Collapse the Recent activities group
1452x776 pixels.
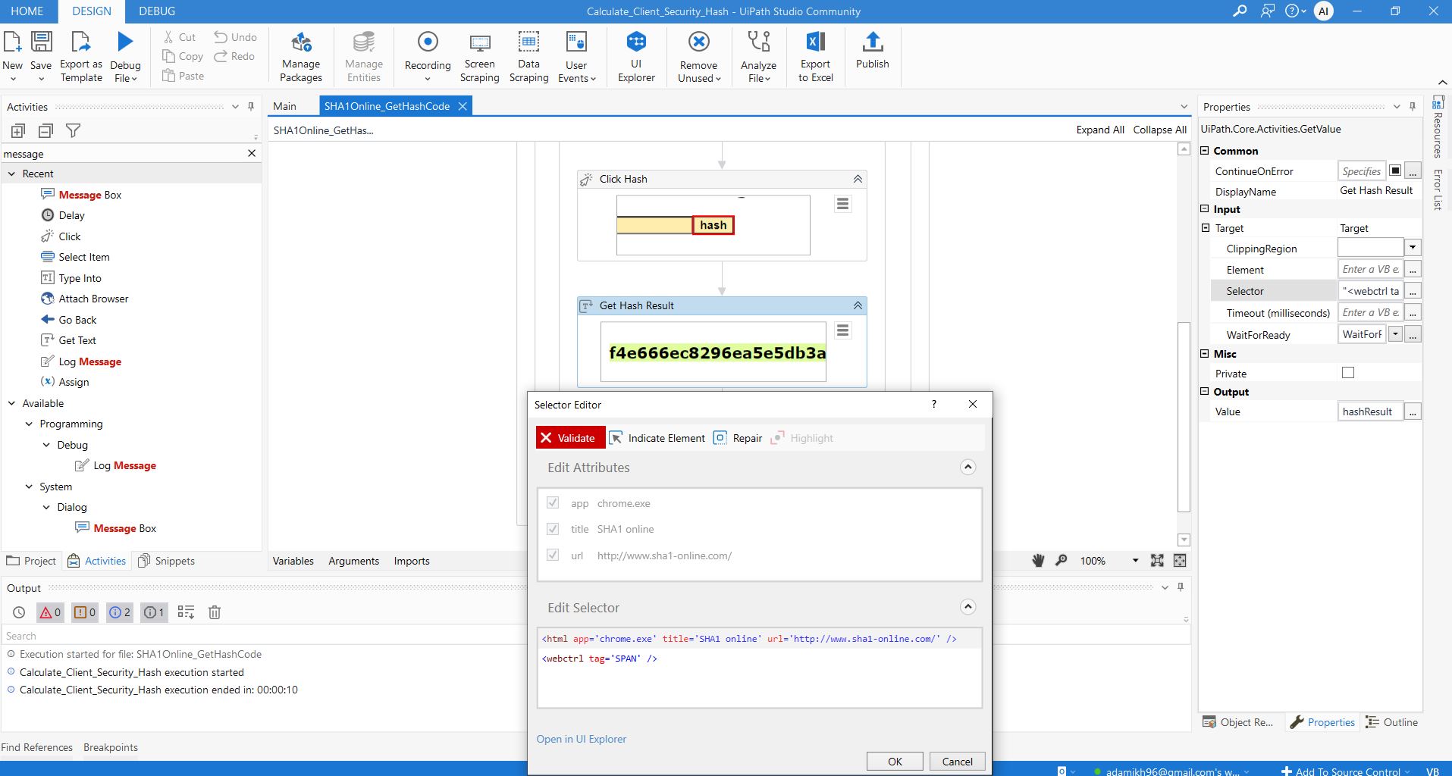(x=12, y=174)
